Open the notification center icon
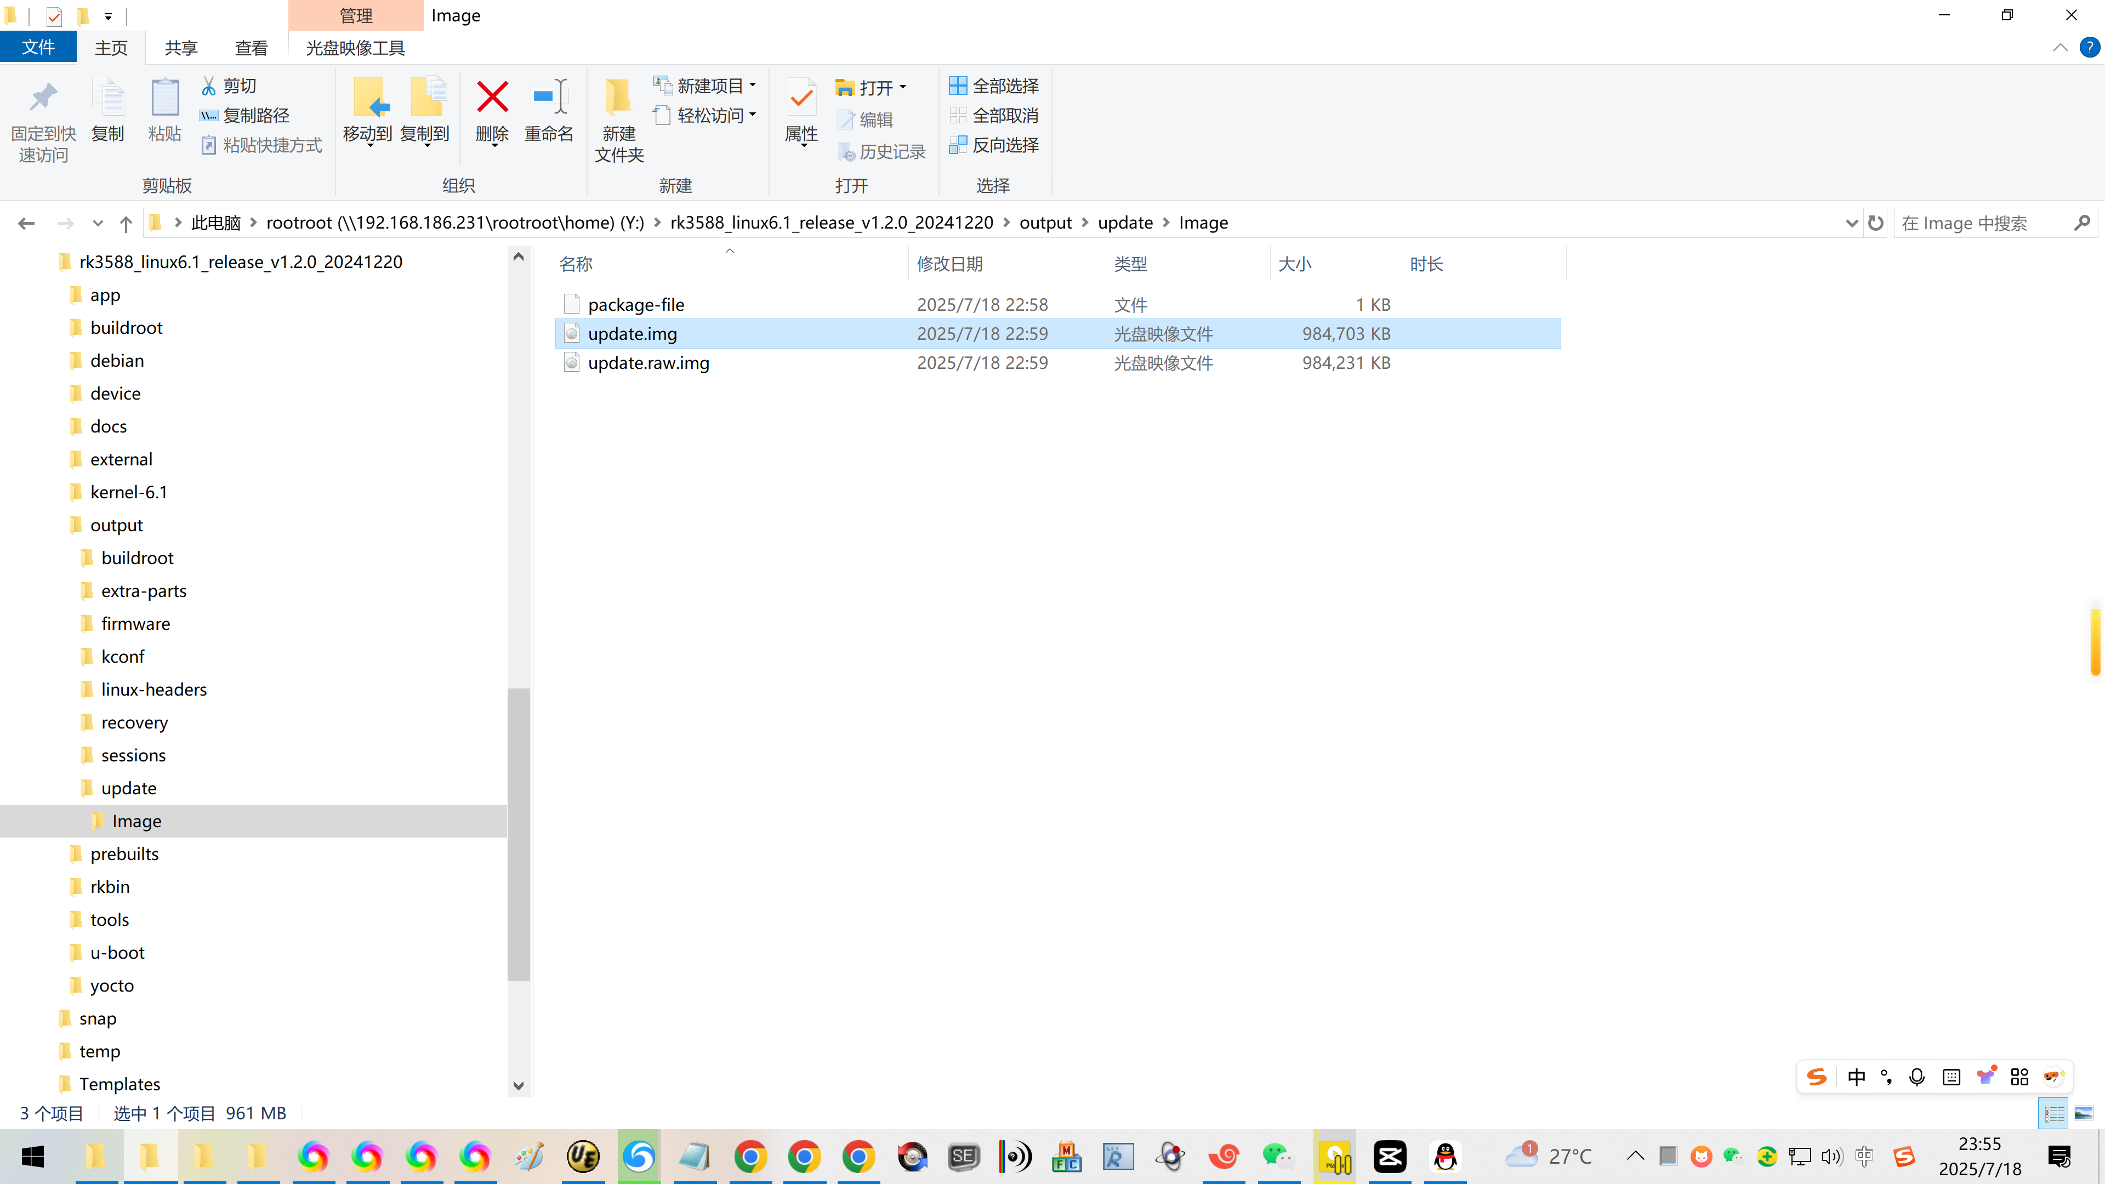 coord(2060,1156)
